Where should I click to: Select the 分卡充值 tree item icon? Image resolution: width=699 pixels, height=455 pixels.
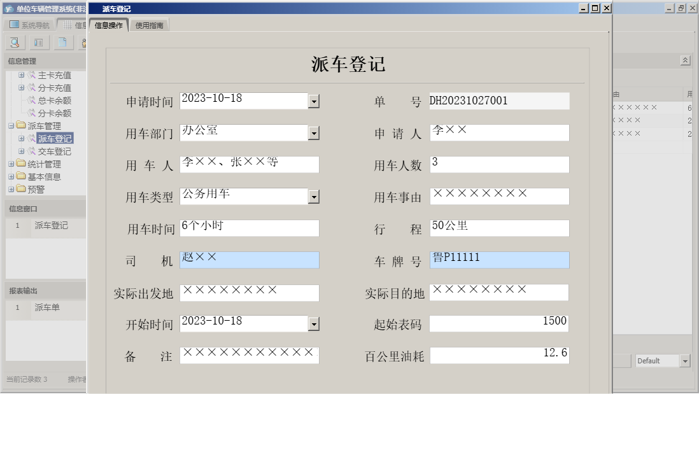click(x=32, y=88)
